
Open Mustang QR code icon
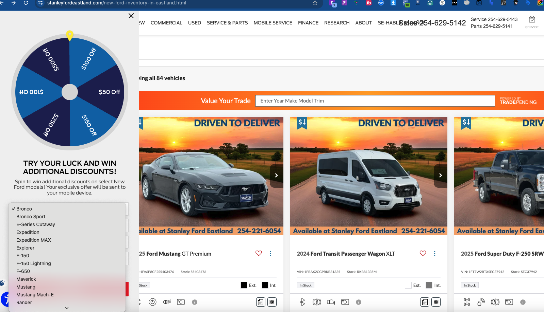point(272,302)
